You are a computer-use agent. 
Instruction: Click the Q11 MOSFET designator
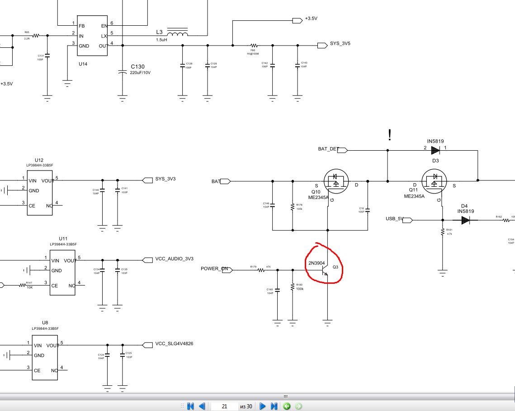tap(413, 190)
